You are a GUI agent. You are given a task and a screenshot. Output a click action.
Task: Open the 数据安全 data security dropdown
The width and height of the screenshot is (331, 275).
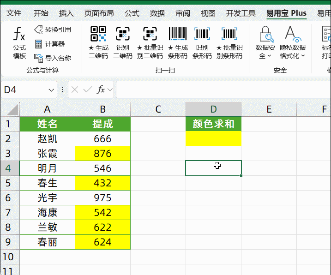tap(265, 42)
